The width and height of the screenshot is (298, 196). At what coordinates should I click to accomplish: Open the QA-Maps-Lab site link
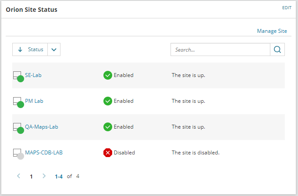[x=42, y=127]
